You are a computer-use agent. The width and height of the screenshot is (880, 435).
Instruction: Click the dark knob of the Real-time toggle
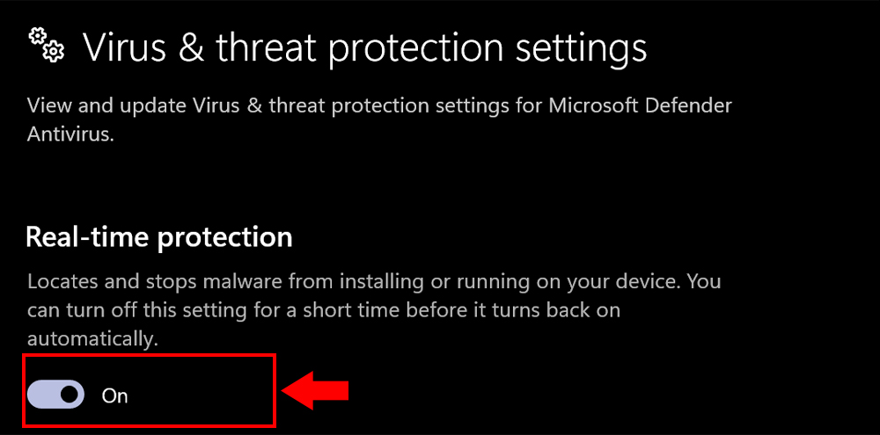point(69,395)
